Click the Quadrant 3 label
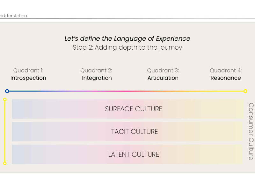The image size is (255, 185). 163,70
